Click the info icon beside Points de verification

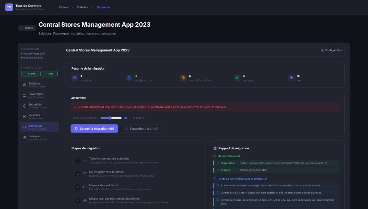215,179
